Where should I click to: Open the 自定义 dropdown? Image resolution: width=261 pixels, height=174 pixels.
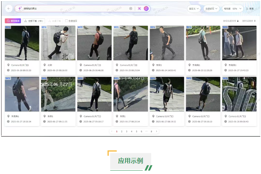(x=194, y=9)
